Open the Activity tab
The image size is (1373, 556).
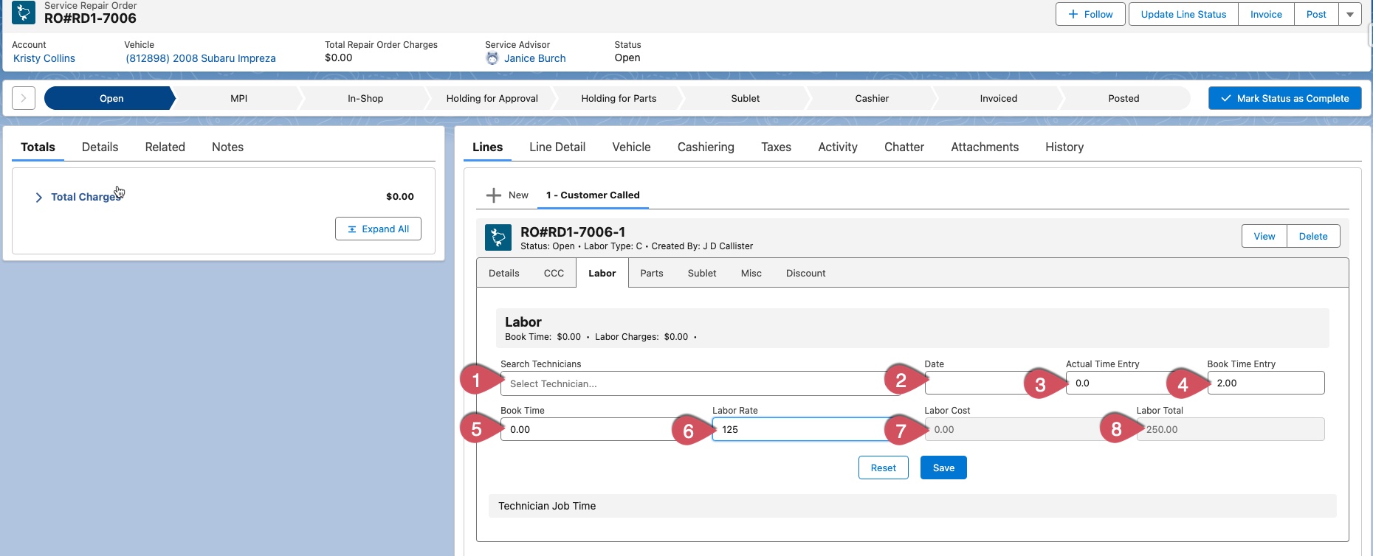pyautogui.click(x=838, y=147)
